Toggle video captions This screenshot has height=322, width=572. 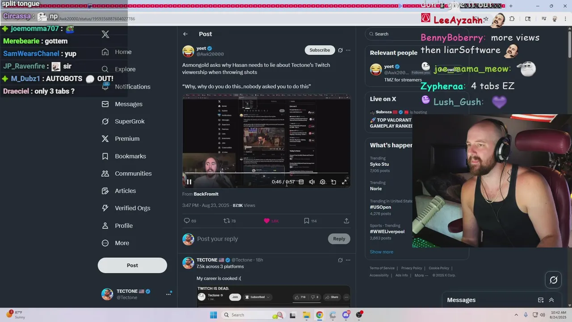(301, 182)
